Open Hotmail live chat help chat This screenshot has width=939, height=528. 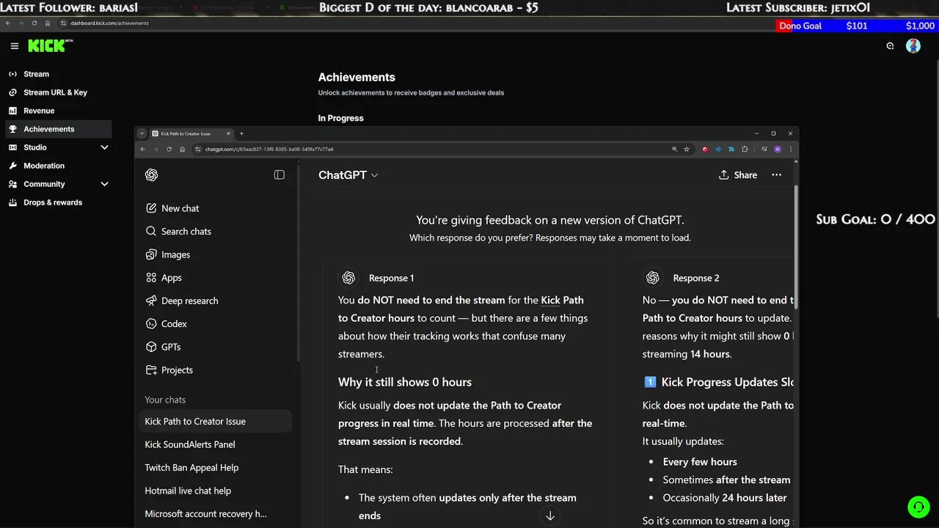pos(216,491)
